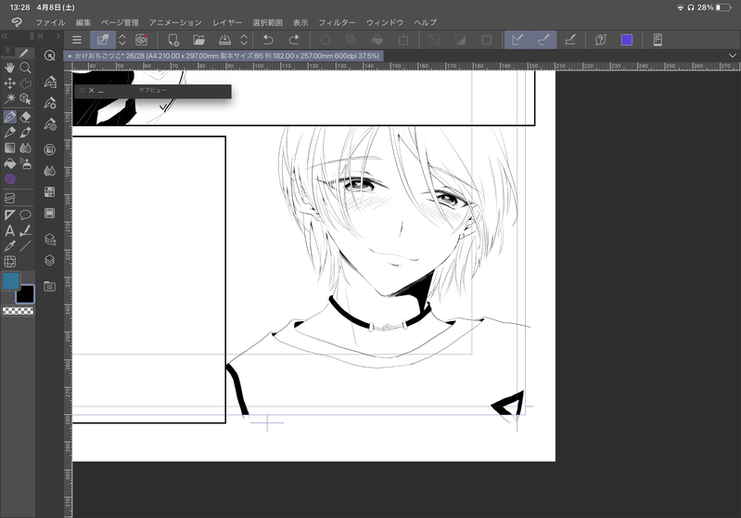Open the ファイル menu

[51, 22]
